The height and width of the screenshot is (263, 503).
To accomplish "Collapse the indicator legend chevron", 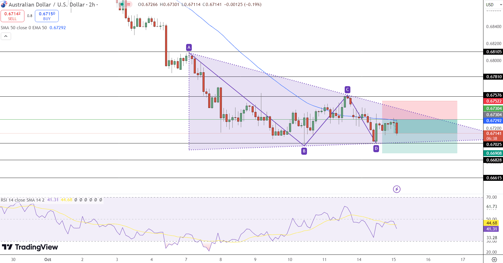I will click(6, 36).
